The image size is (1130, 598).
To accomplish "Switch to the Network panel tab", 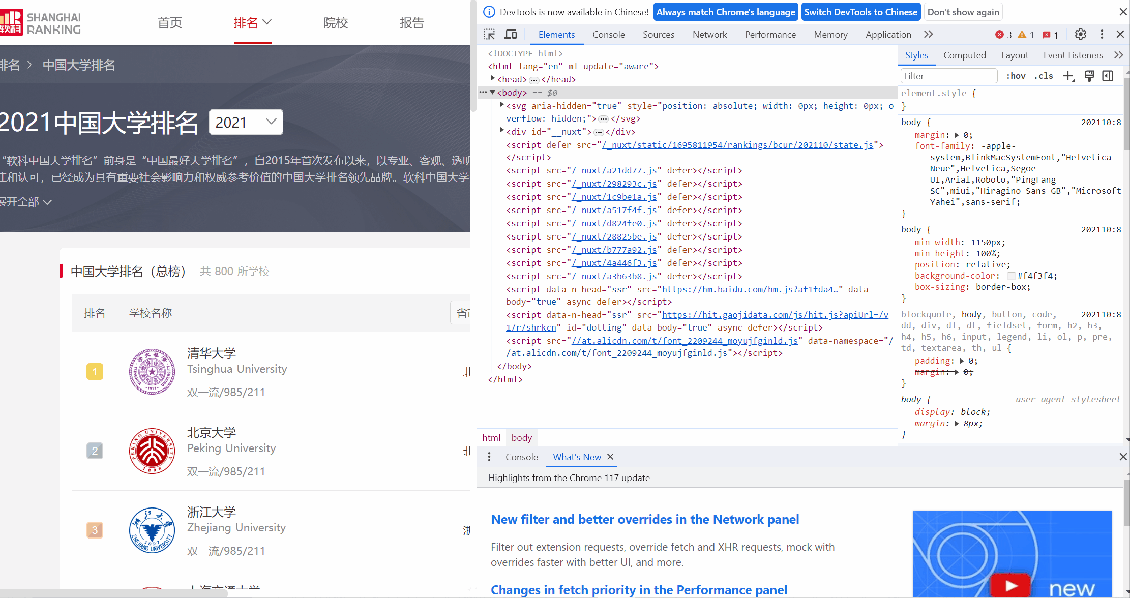I will (709, 34).
